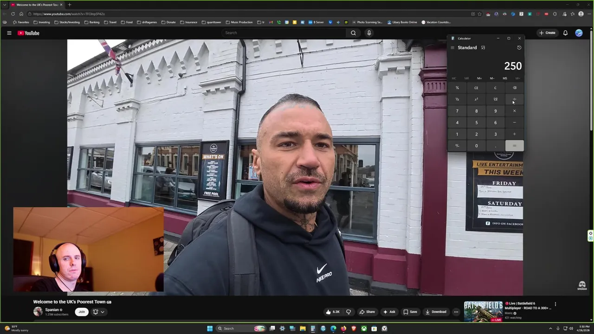Click the plus key in Calculator

(x=514, y=134)
